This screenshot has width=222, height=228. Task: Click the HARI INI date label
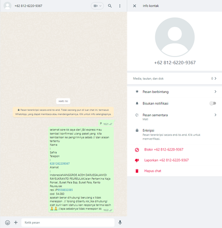pyautogui.click(x=63, y=101)
